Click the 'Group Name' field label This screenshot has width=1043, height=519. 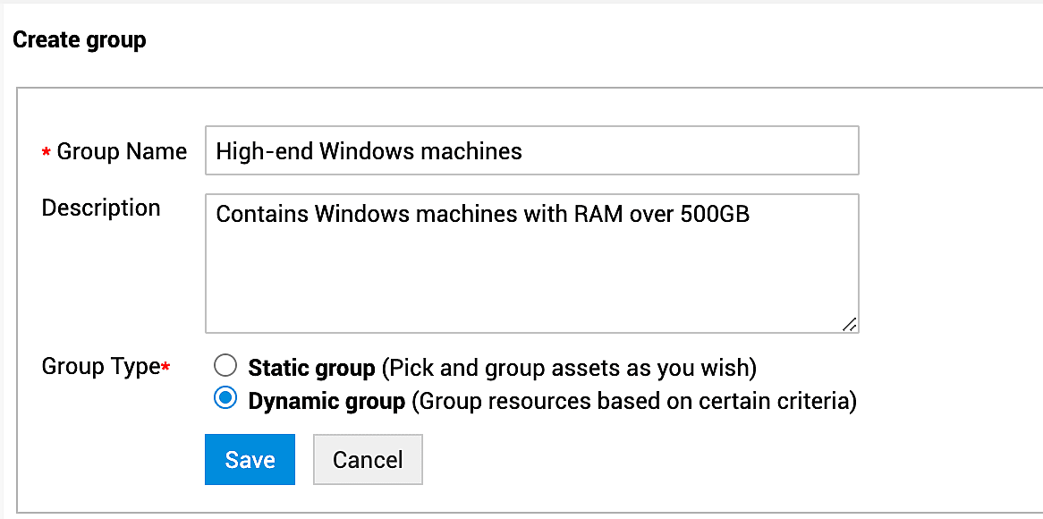point(122,152)
